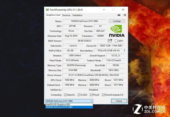Click the Name field showing GTX 1060
Image resolution: width=170 pixels, height=117 pixels.
pos(84,21)
